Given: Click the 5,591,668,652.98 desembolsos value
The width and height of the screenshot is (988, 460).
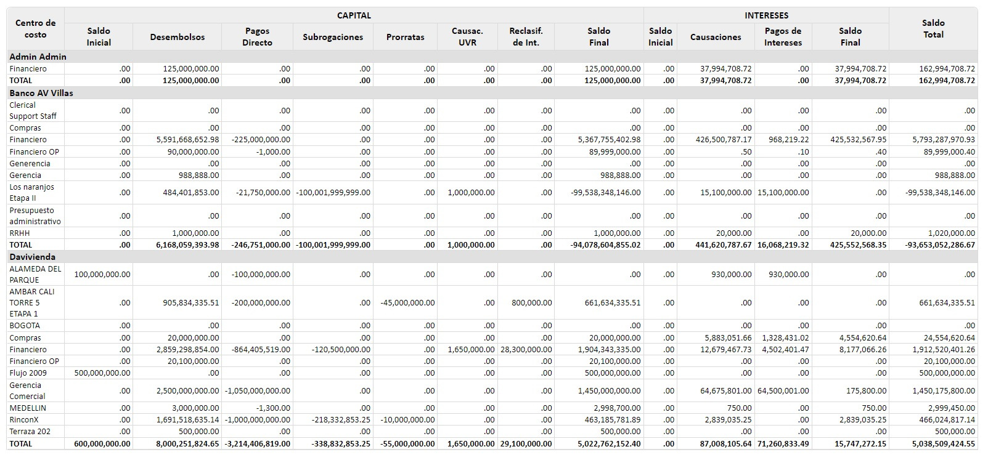Looking at the screenshot, I should click(x=187, y=140).
